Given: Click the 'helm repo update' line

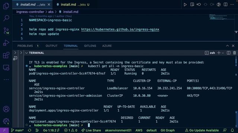Looking at the screenshot, I should pyautogui.click(x=44, y=34).
